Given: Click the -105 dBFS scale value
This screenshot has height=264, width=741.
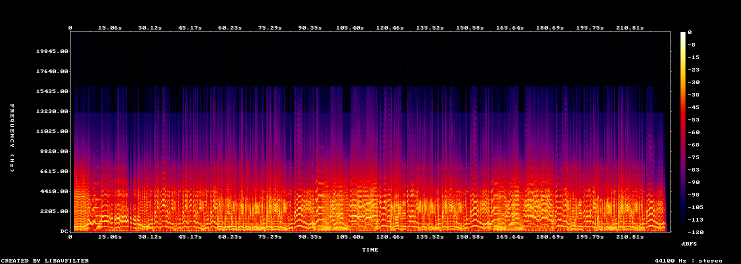Looking at the screenshot, I should pos(695,207).
